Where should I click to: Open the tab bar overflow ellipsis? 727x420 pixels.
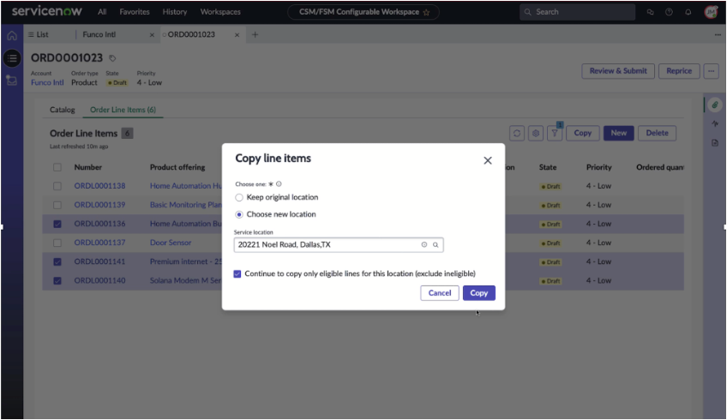point(718,35)
